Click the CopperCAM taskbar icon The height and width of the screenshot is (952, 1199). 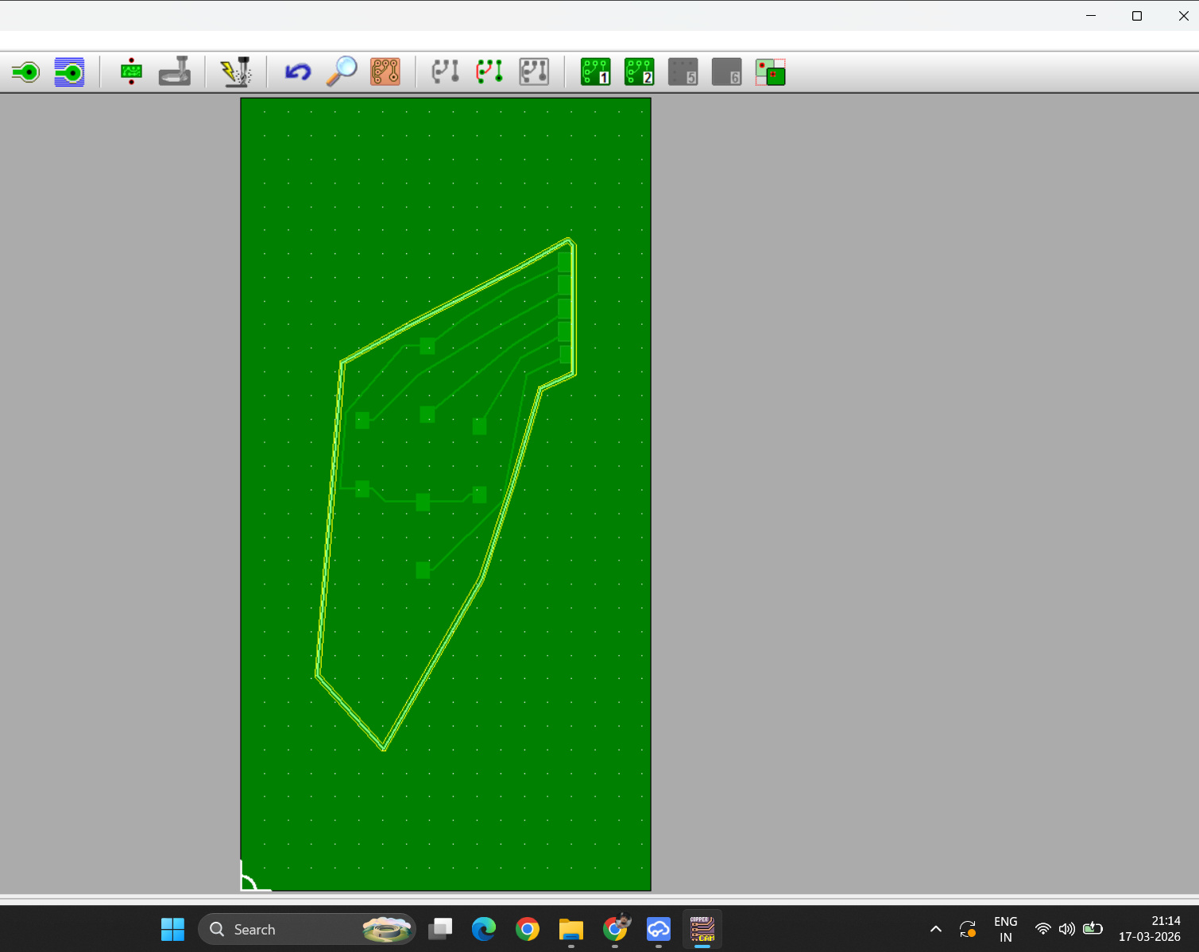point(702,929)
